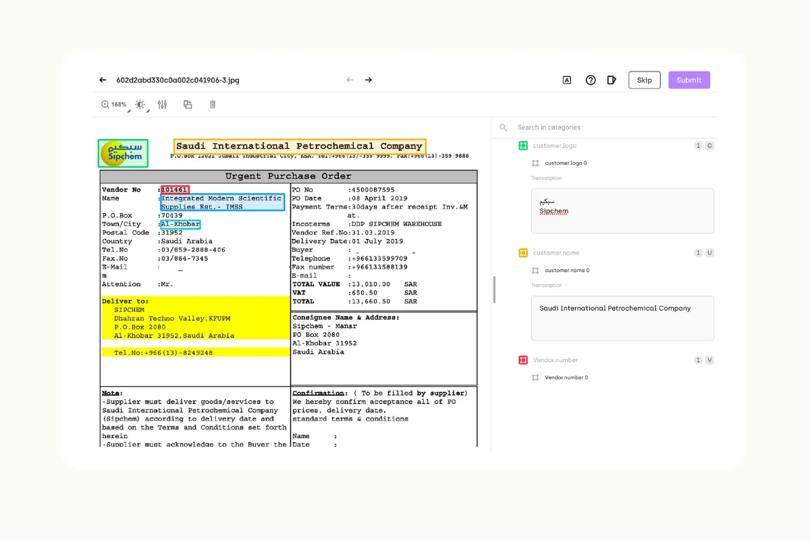The height and width of the screenshot is (540, 810).
Task: Open the brightness adjustment tool
Action: click(140, 105)
